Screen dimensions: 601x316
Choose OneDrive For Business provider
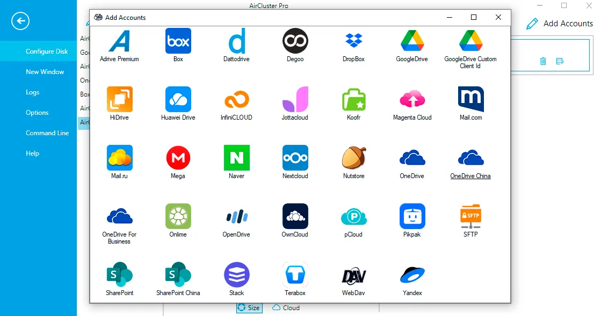pyautogui.click(x=120, y=216)
